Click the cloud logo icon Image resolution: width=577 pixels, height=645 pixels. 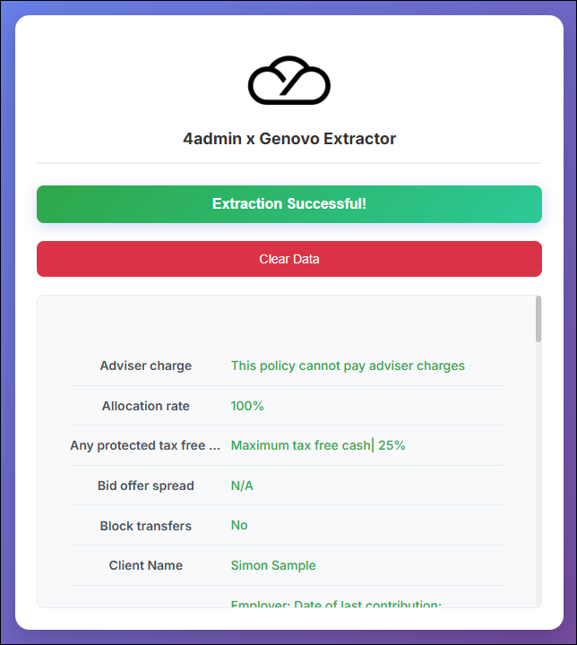288,81
